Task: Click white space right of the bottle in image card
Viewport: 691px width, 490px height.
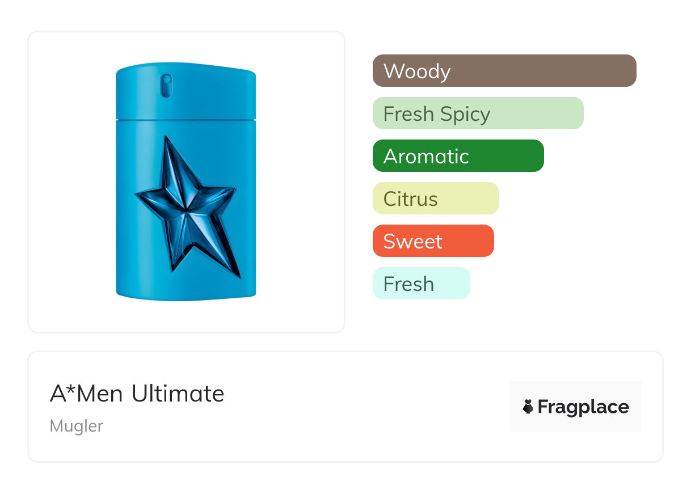Action: 301,181
